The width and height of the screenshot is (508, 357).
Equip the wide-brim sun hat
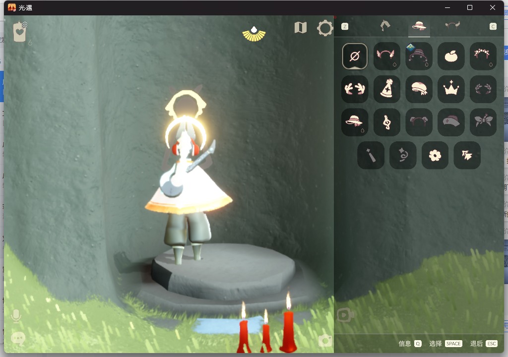pos(354,122)
